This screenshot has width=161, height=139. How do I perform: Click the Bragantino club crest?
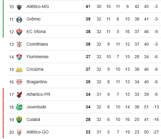click(x=19, y=82)
